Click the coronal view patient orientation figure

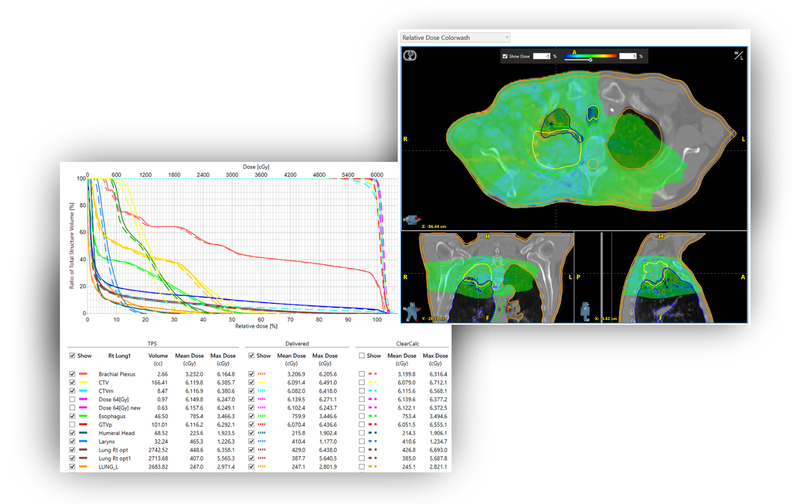(411, 311)
